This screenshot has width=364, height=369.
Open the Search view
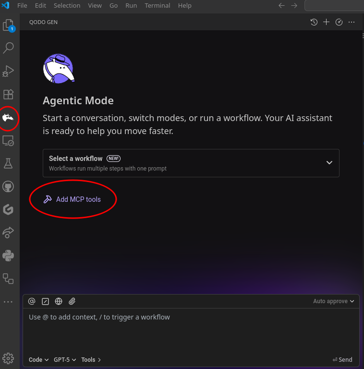(9, 48)
